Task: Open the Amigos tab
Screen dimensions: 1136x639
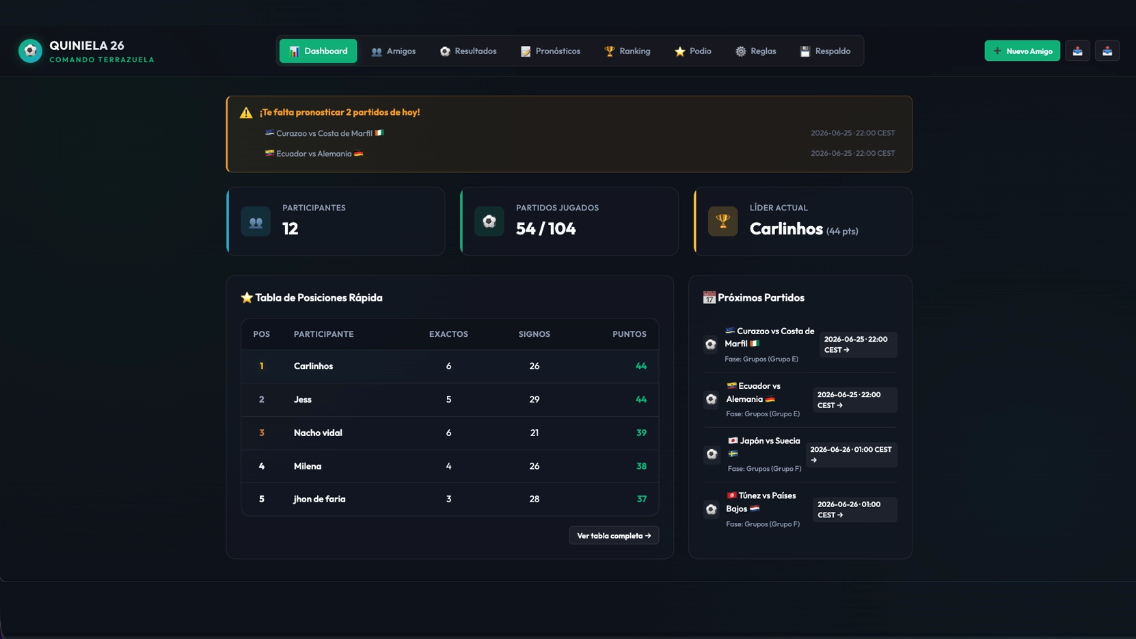Action: coord(394,51)
